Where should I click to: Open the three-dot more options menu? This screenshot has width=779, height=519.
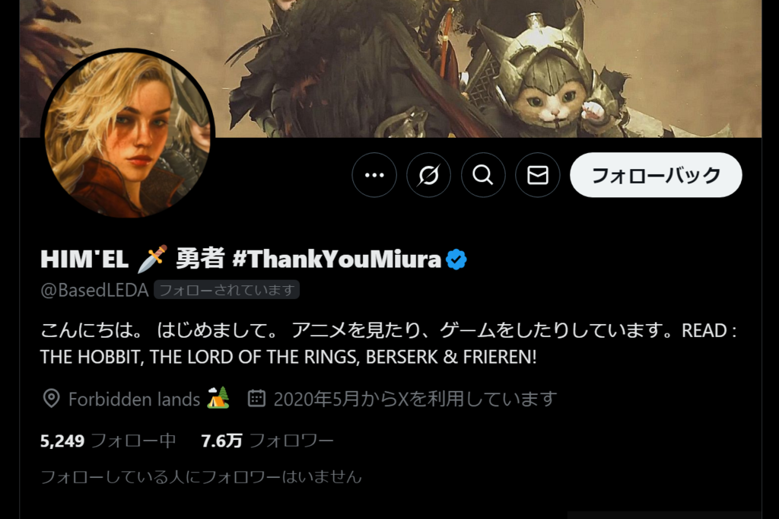click(374, 175)
